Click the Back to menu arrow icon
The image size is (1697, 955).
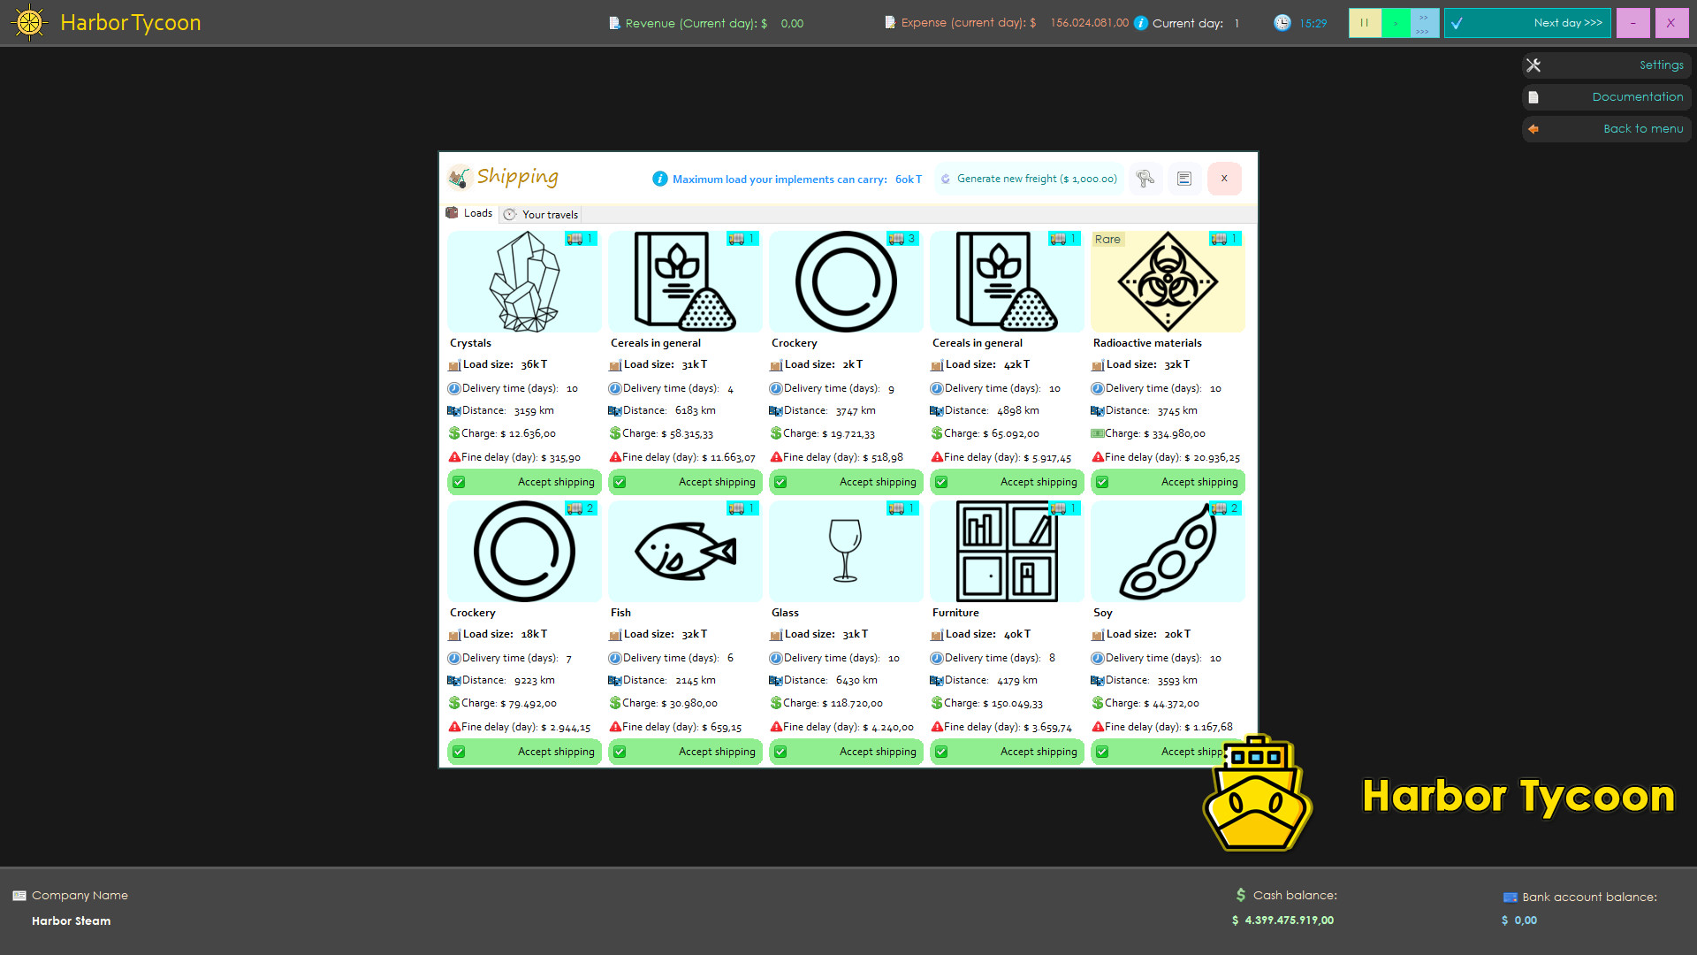[x=1533, y=128]
